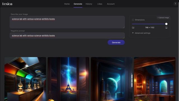Image resolution: width=179 pixels, height=101 pixels.
Task: Open the science lab flasks image
Action: coord(25,79)
